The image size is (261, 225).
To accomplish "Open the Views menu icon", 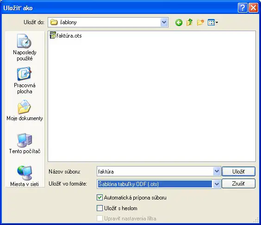I will coord(213,22).
